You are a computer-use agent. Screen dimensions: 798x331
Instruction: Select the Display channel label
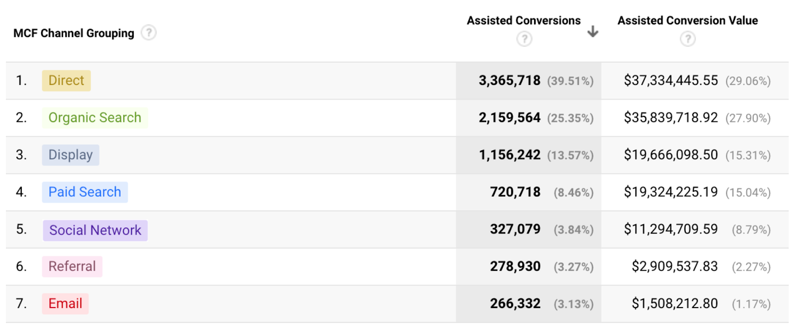pos(70,155)
